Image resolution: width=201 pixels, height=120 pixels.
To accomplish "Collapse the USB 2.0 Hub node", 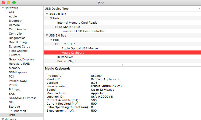I will [x=55, y=44].
